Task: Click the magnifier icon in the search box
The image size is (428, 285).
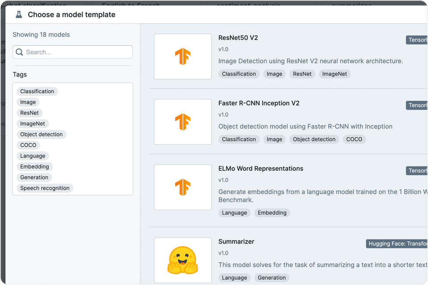Action: 19,52
